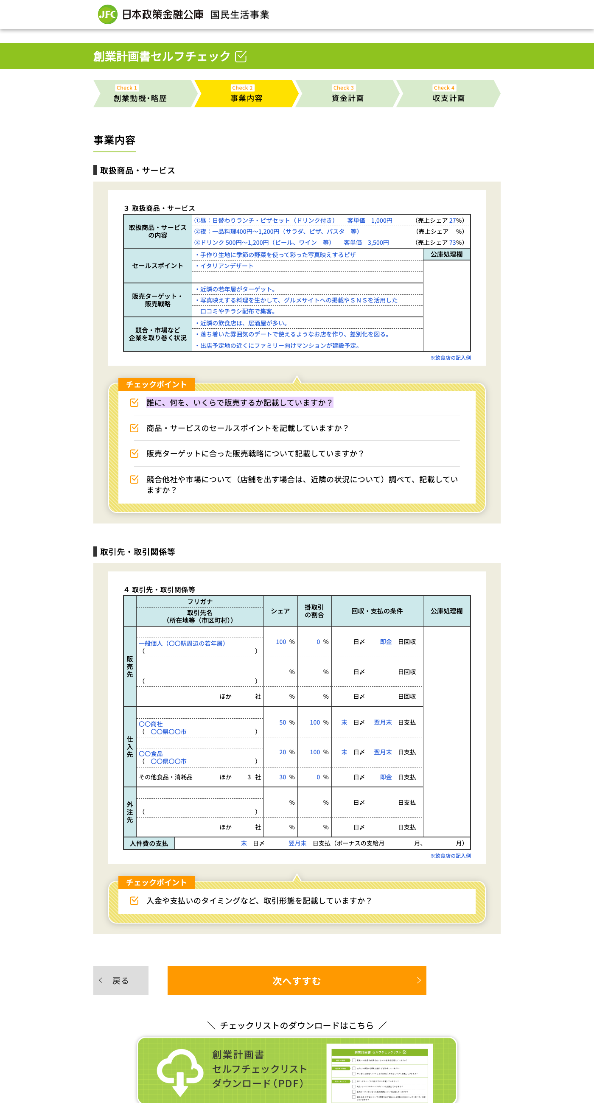Click the シェア column header

point(280,611)
